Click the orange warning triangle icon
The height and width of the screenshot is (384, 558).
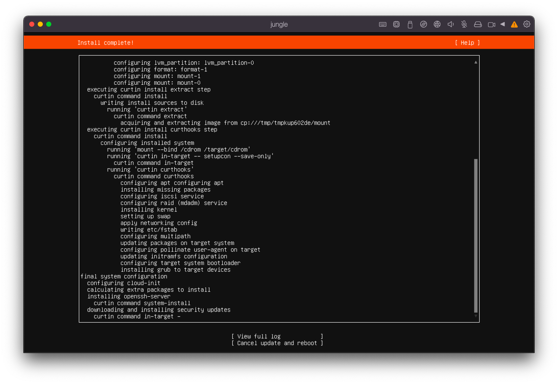point(514,25)
